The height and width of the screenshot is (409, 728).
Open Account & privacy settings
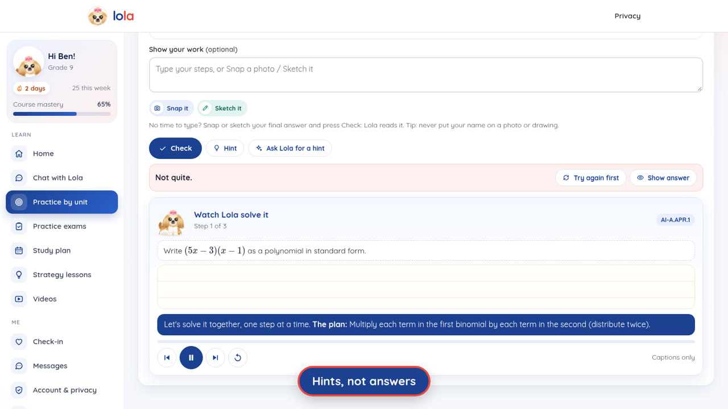[62, 390]
